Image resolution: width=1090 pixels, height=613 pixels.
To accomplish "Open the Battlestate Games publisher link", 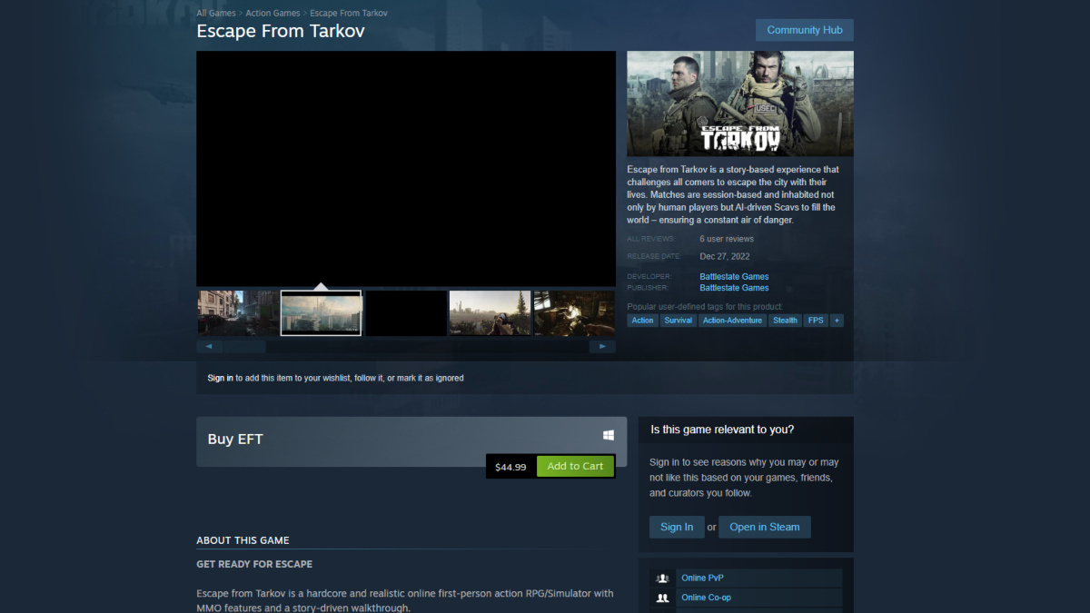I will [x=734, y=288].
